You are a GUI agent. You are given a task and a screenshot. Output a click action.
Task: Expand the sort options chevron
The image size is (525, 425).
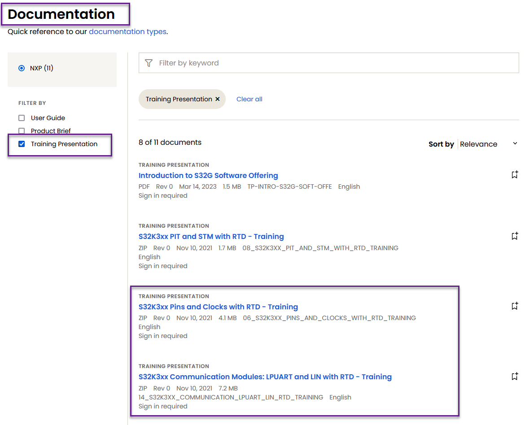[x=515, y=143]
